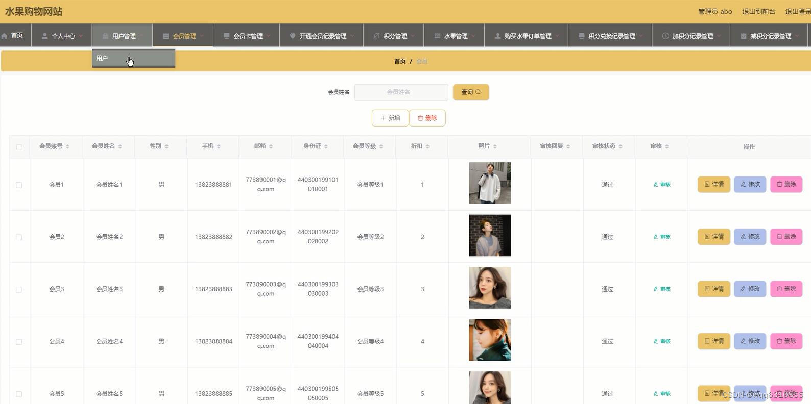
Task: Expand the 加积分记录管理 dropdown arrow
Action: [719, 36]
